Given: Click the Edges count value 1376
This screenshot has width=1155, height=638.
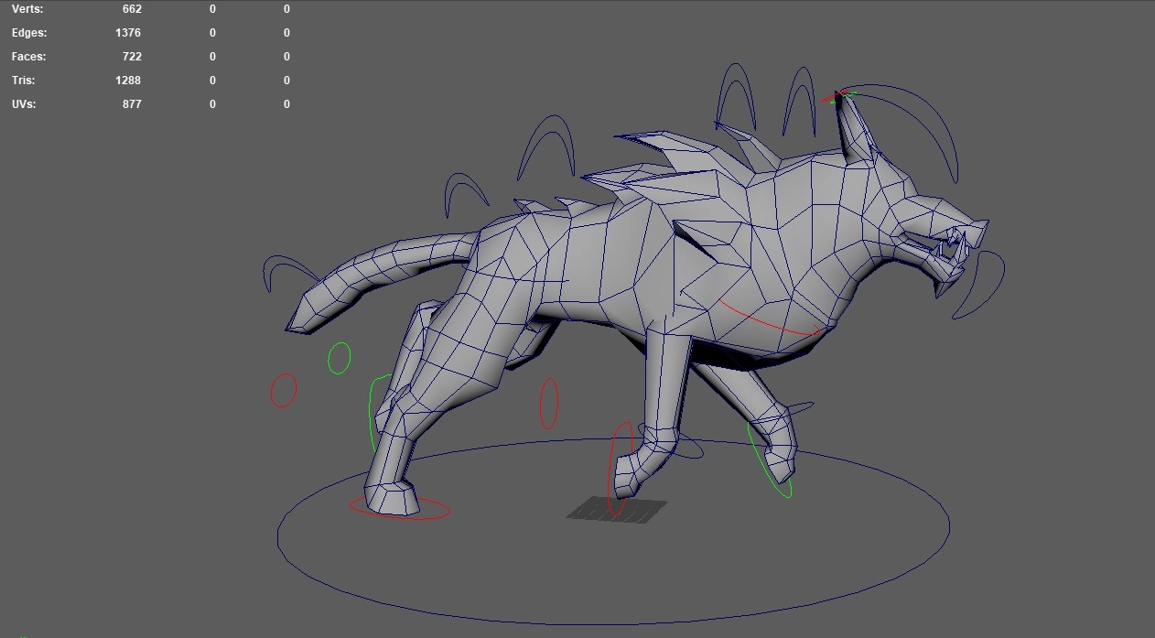Looking at the screenshot, I should (x=128, y=33).
